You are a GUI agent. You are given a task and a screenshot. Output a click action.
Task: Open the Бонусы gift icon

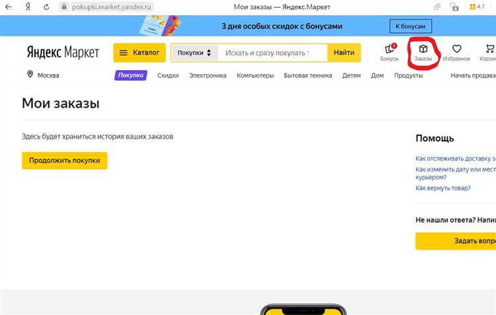point(390,49)
